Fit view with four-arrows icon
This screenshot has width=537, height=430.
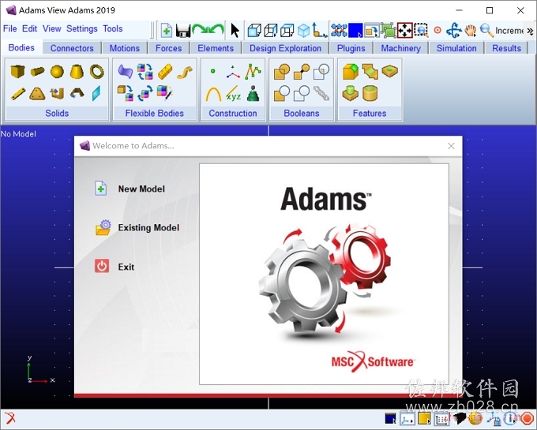click(x=405, y=31)
